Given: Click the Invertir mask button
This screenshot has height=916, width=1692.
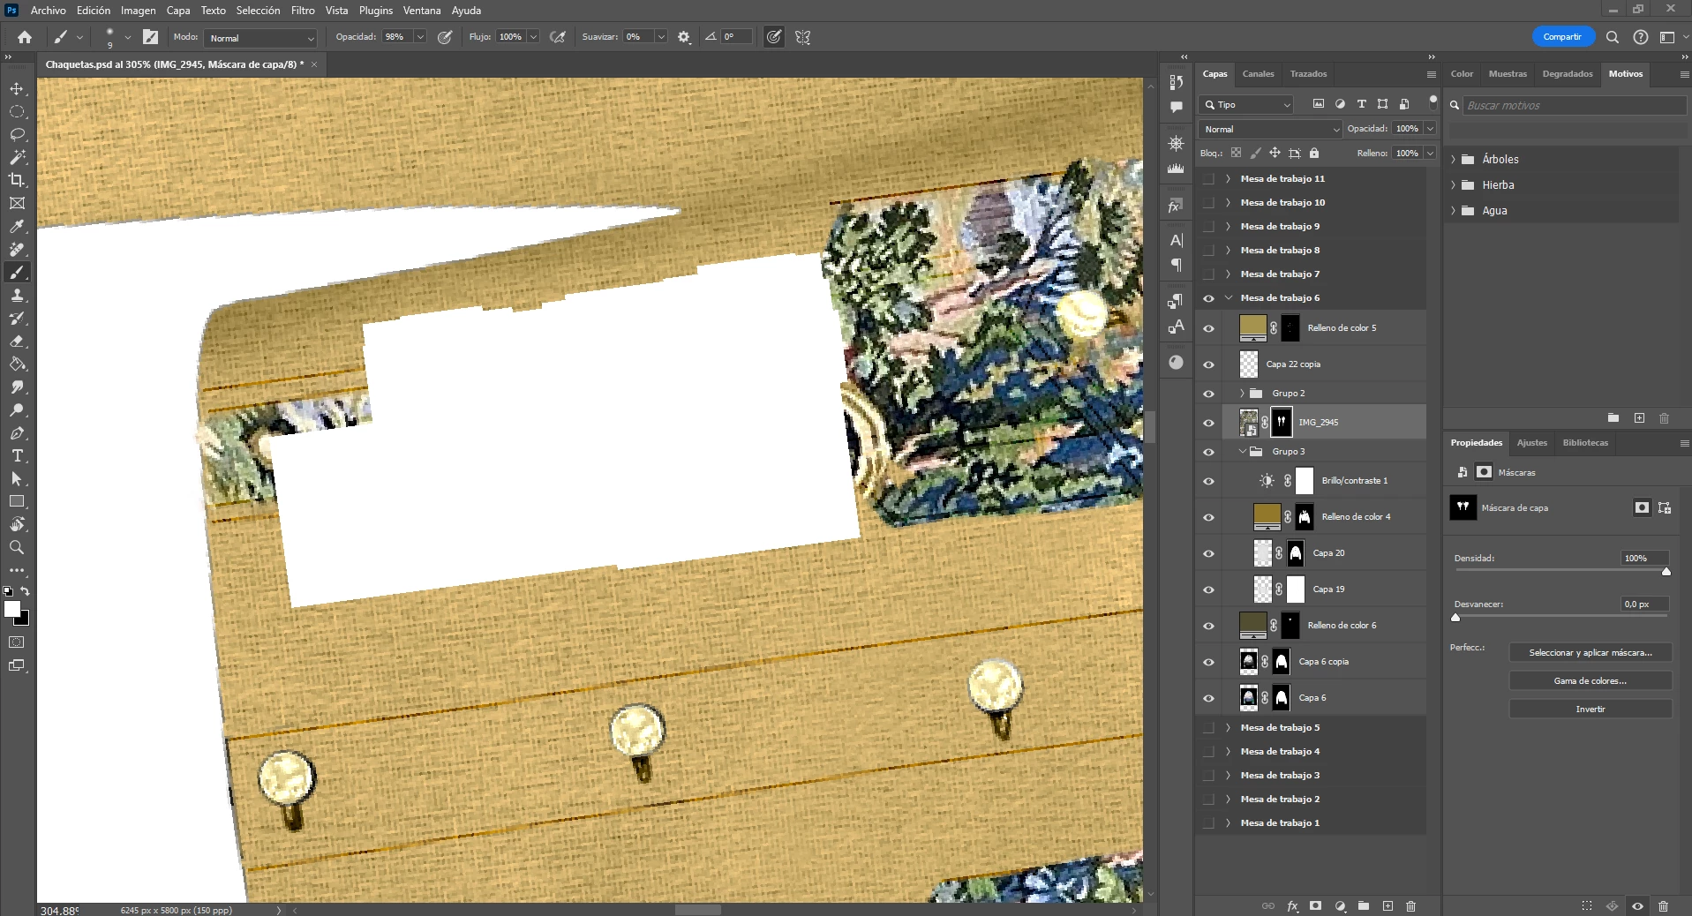Looking at the screenshot, I should point(1590,710).
